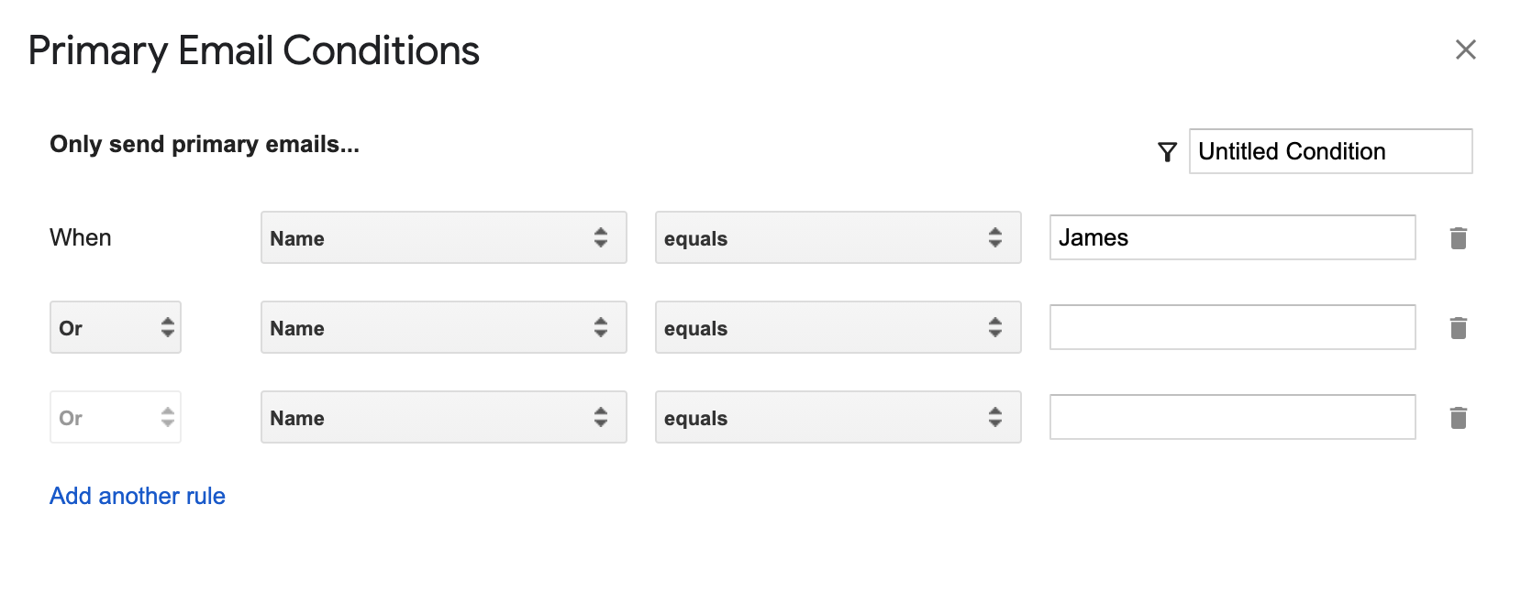Click the greyed-out Or dropdown in third rule

115,418
